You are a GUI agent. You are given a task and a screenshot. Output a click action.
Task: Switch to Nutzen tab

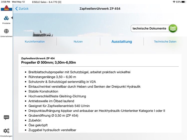[x=78, y=42]
